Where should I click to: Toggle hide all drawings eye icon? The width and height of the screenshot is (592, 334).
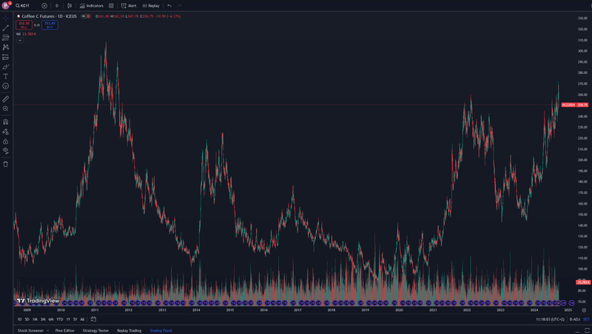pyautogui.click(x=6, y=151)
